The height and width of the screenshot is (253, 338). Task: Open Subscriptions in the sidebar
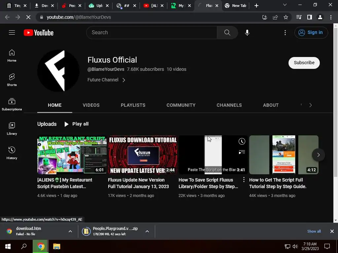(12, 104)
